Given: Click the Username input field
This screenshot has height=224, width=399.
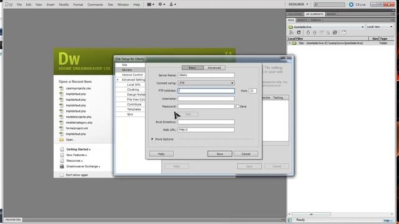Looking at the screenshot, I should (x=206, y=98).
